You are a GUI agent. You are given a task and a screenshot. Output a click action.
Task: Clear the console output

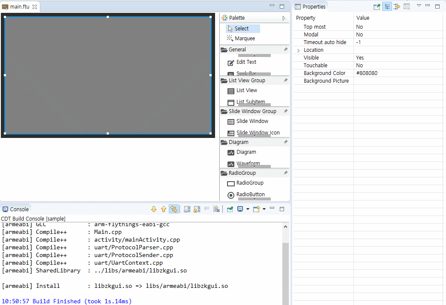(216, 209)
